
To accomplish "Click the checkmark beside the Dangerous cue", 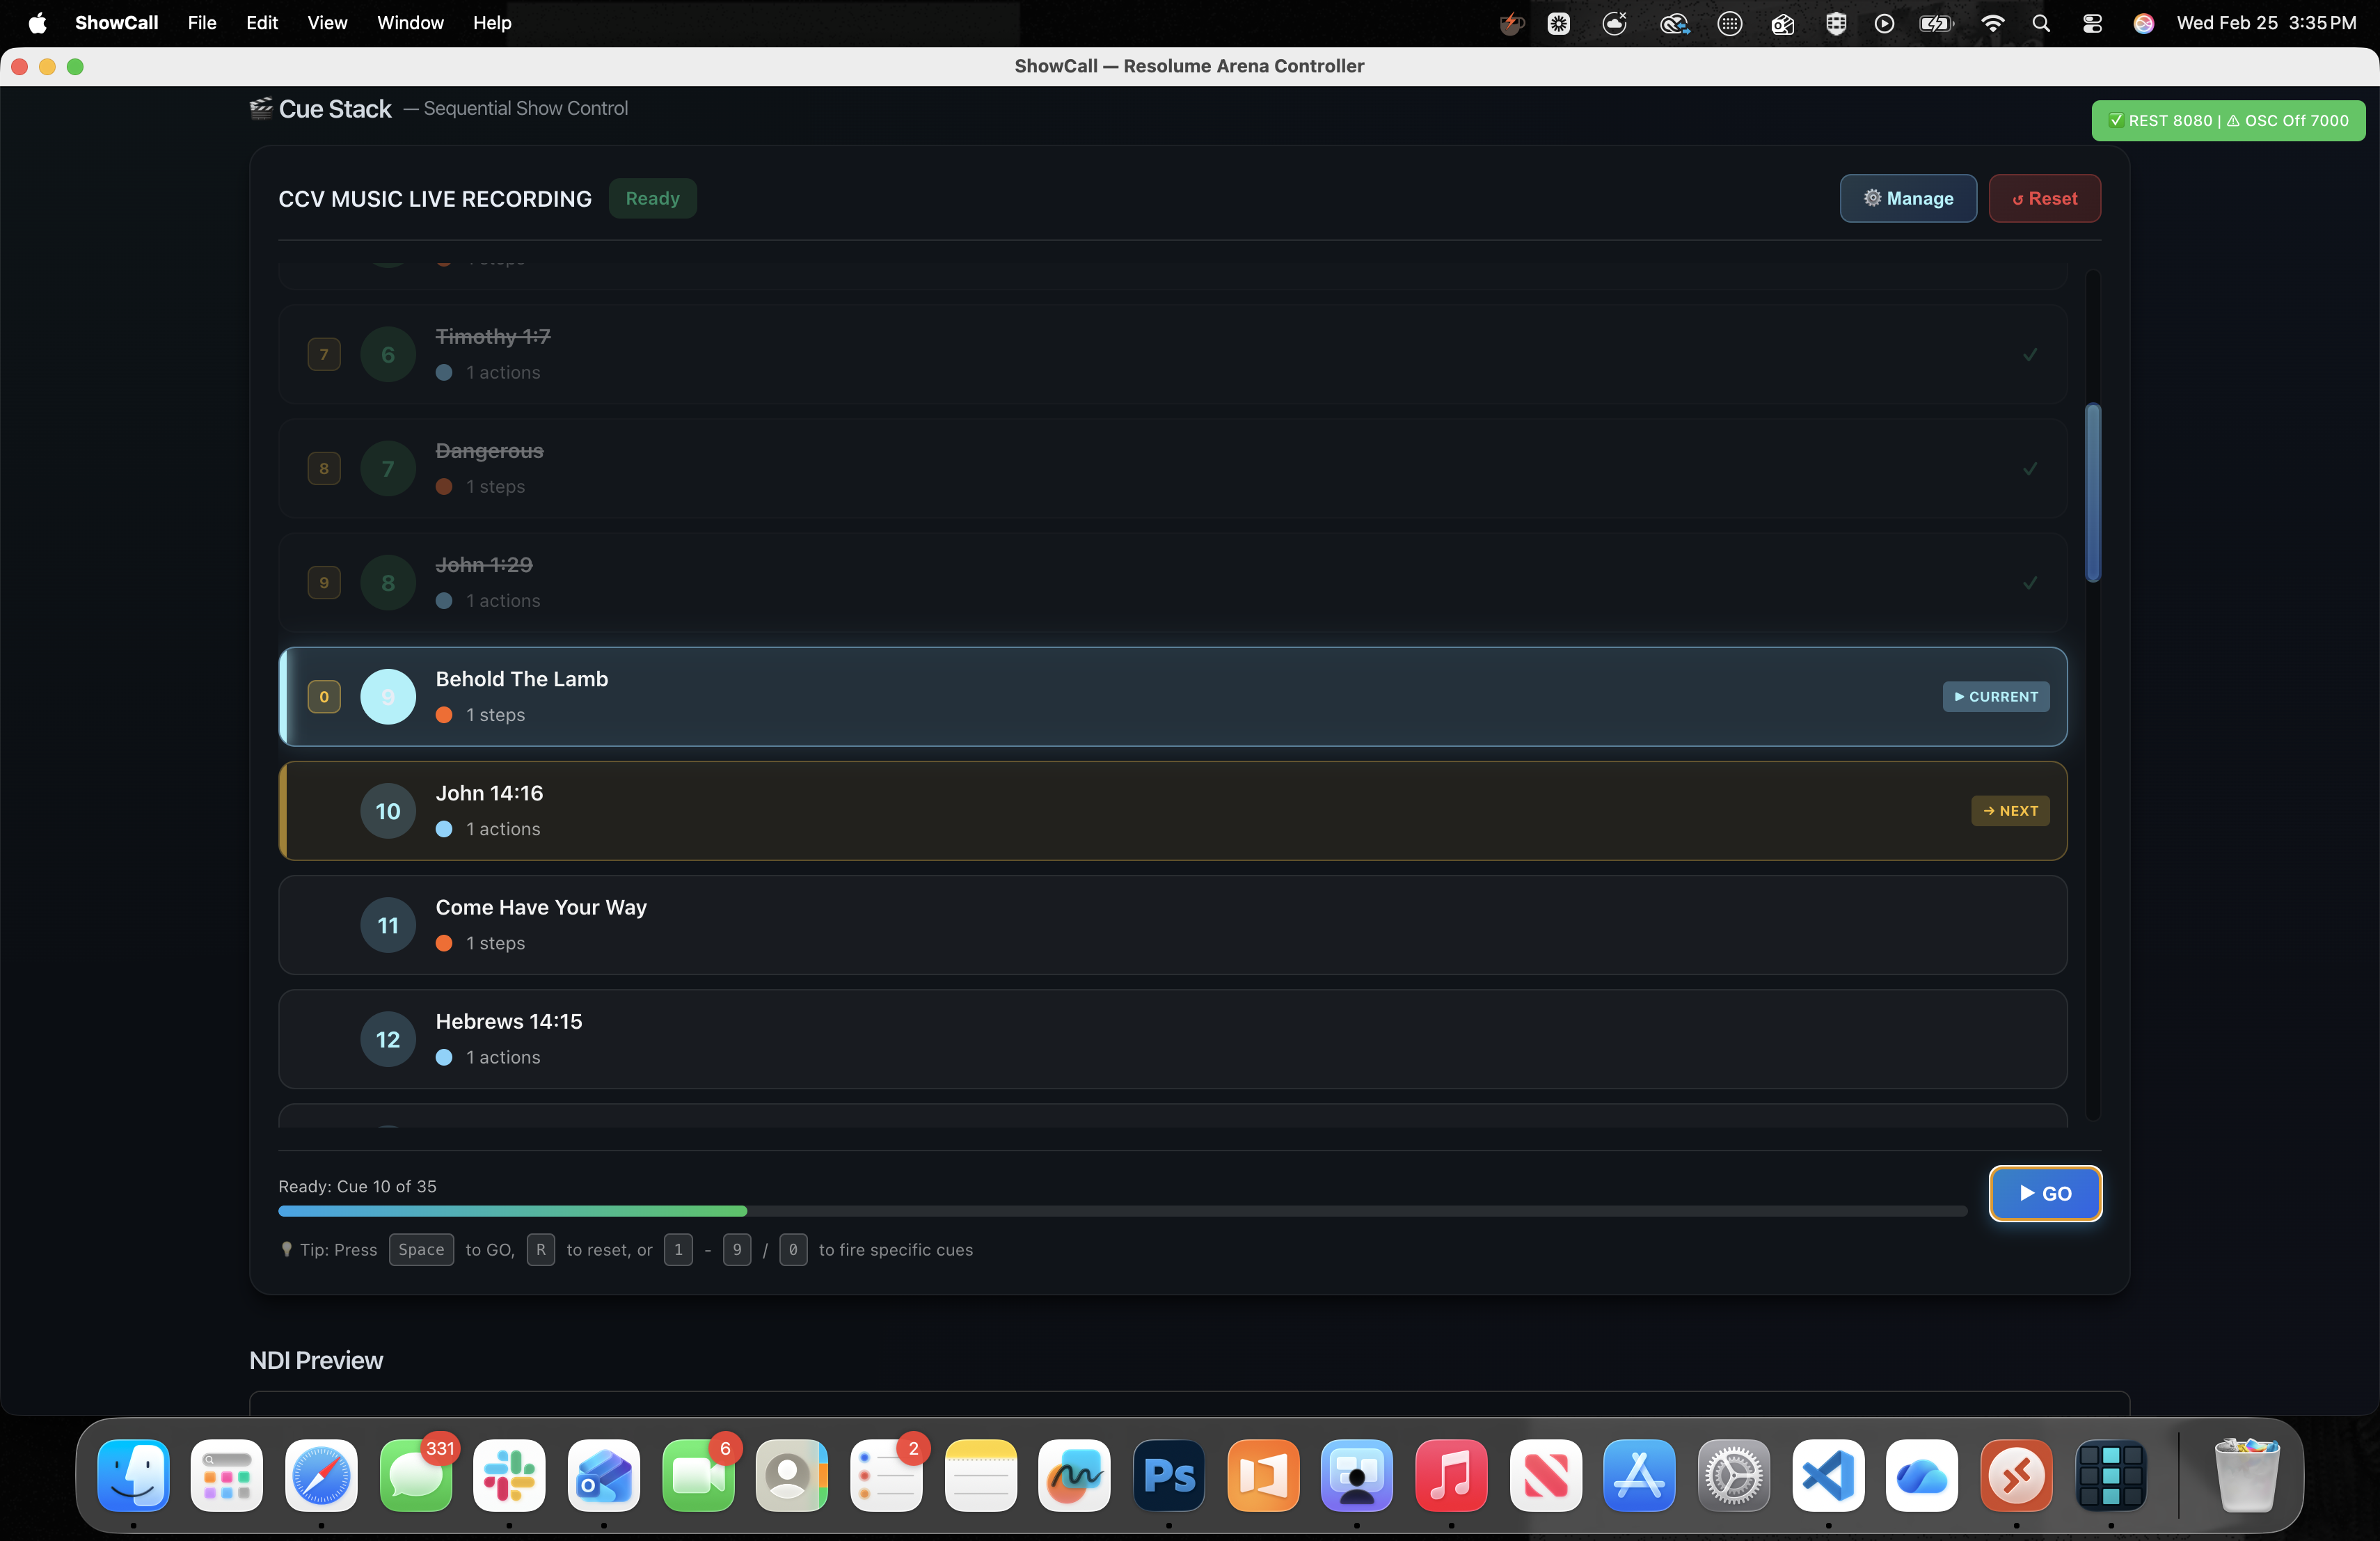I will [x=2030, y=468].
